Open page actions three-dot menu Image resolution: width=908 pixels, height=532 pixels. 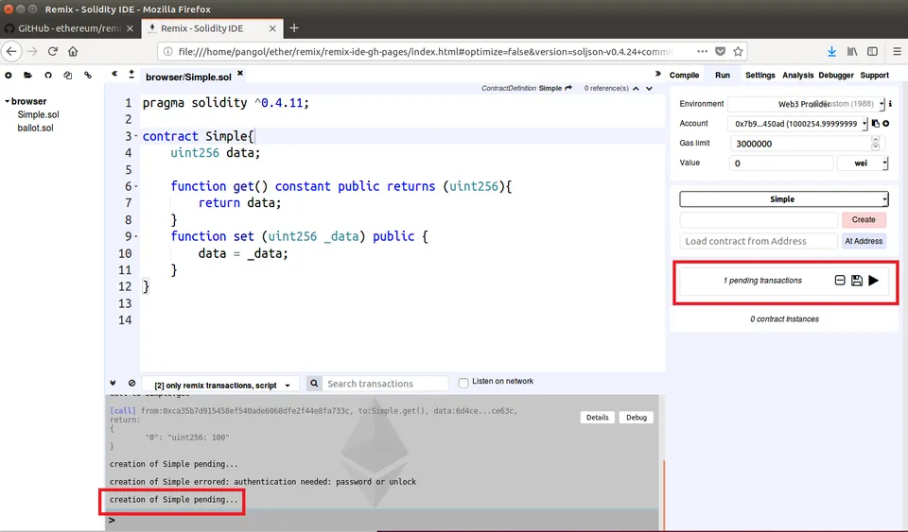pyautogui.click(x=703, y=51)
